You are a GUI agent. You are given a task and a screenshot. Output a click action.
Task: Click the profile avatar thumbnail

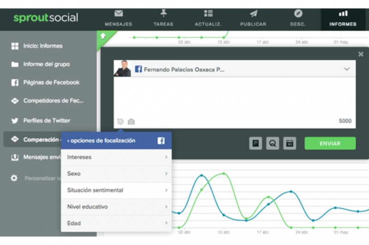122,68
